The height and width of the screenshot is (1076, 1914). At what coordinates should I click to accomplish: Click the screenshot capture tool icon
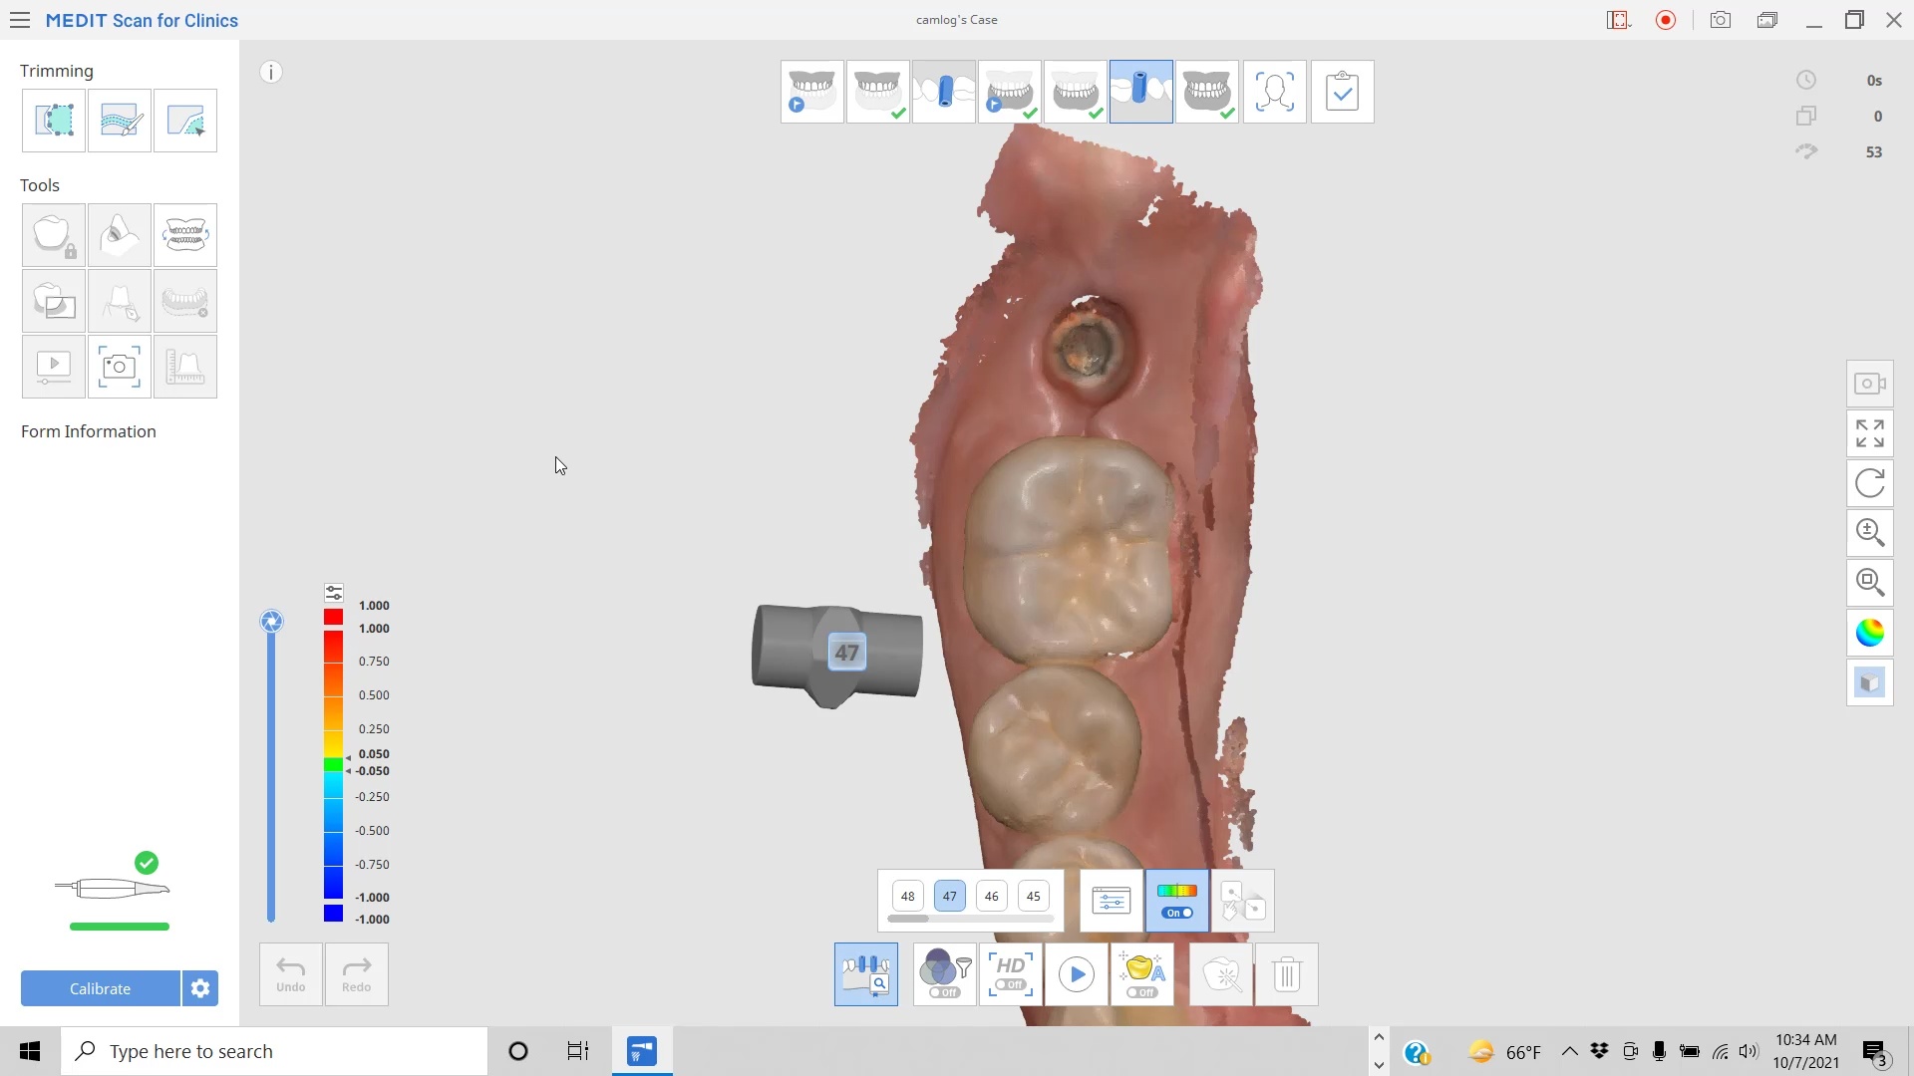[120, 367]
